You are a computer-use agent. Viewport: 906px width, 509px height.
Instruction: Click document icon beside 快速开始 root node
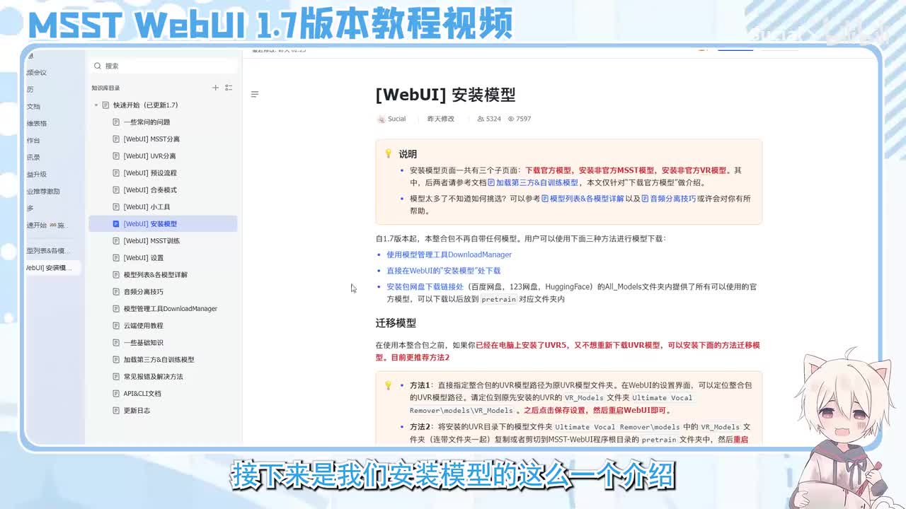pos(105,105)
